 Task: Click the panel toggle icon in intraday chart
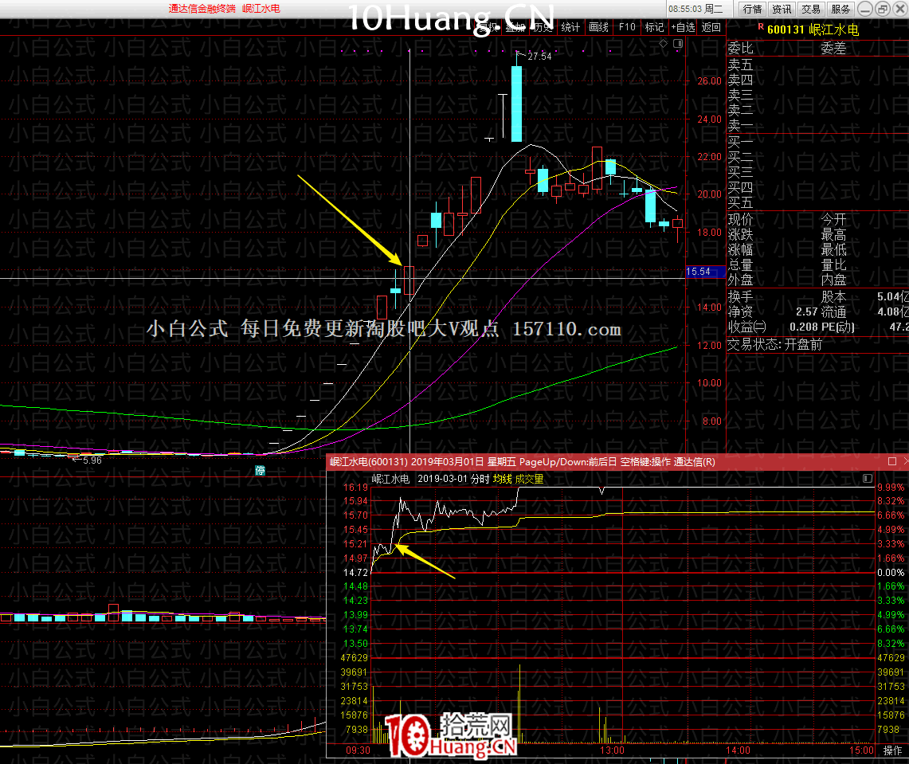(868, 478)
